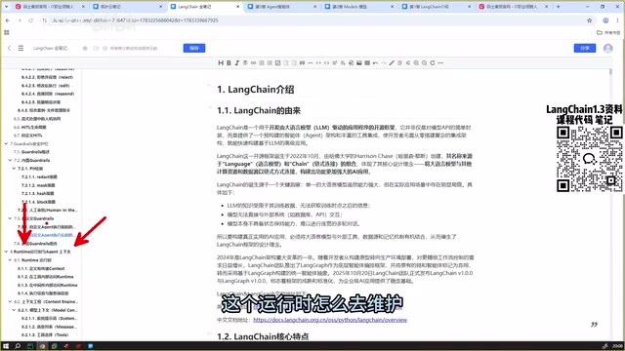Bookmark this page with the address bar star
The height and width of the screenshot is (351, 625).
(590, 20)
